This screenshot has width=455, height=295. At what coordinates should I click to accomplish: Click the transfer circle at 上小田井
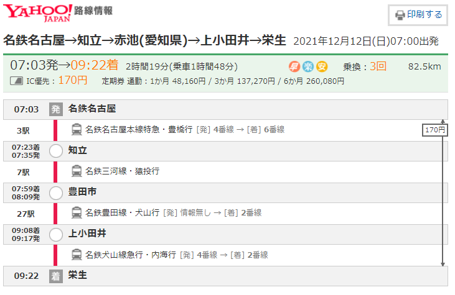(x=56, y=235)
